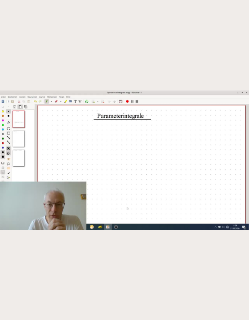Select the thick pen thickness dot
Screen dimensions: 249x320
[8, 116]
